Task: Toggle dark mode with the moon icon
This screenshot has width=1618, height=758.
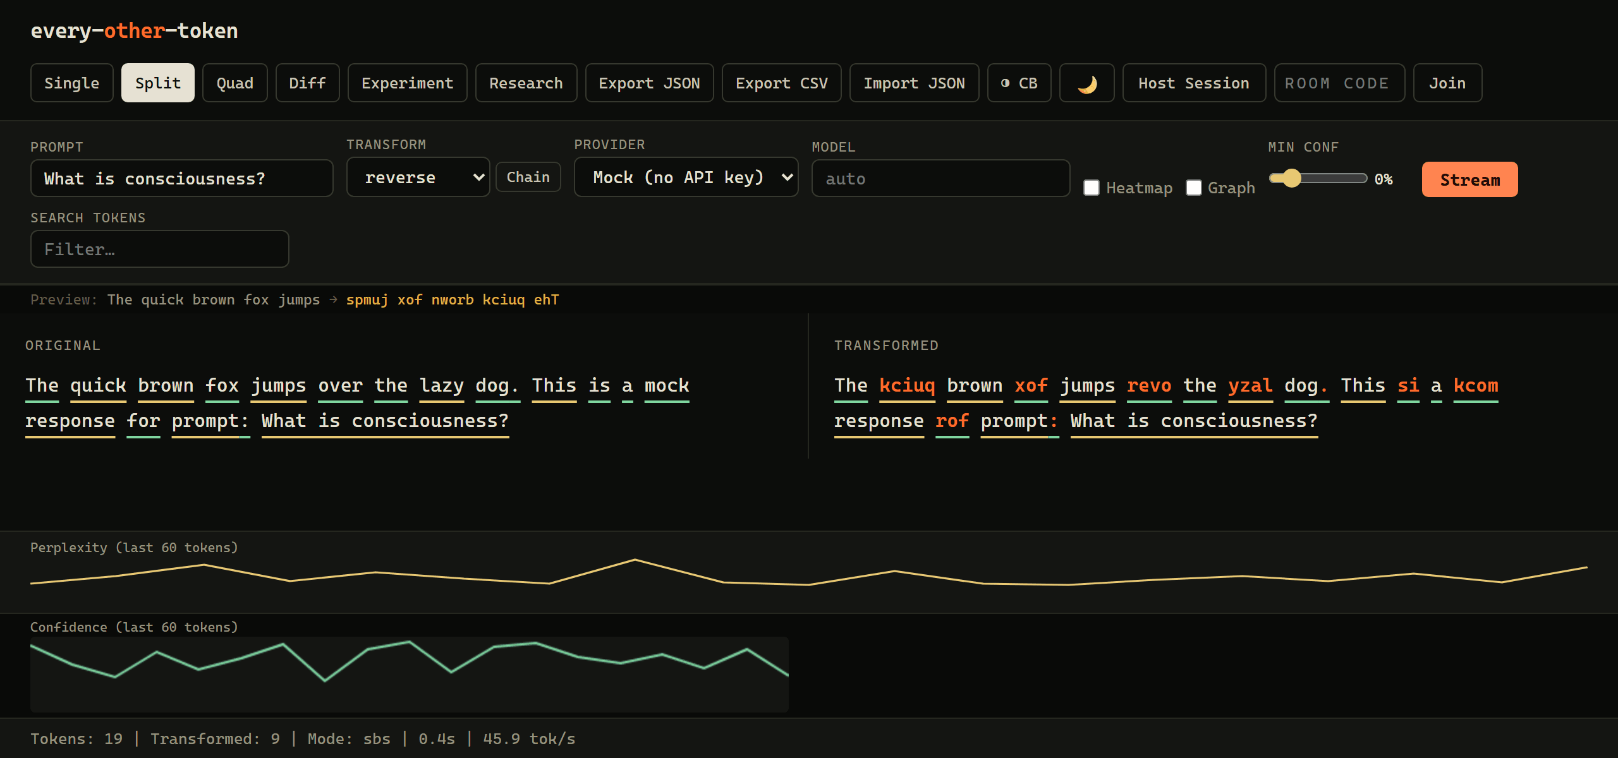Action: click(1086, 83)
